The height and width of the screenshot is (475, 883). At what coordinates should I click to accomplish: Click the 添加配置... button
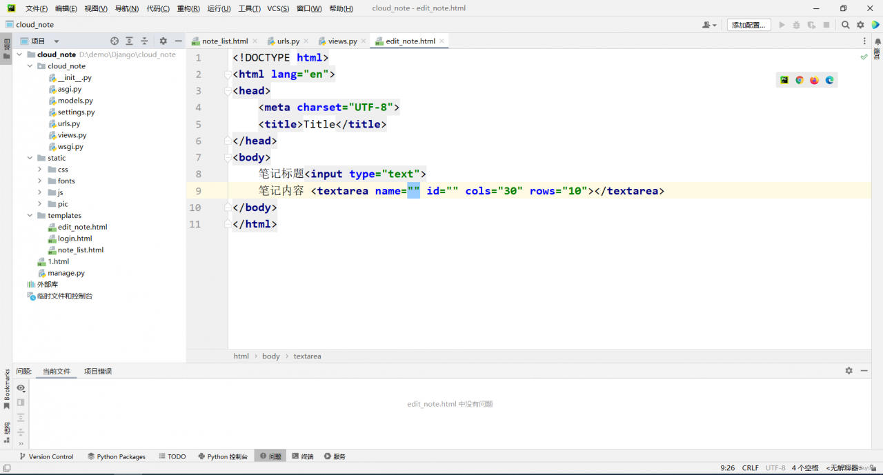coord(748,25)
